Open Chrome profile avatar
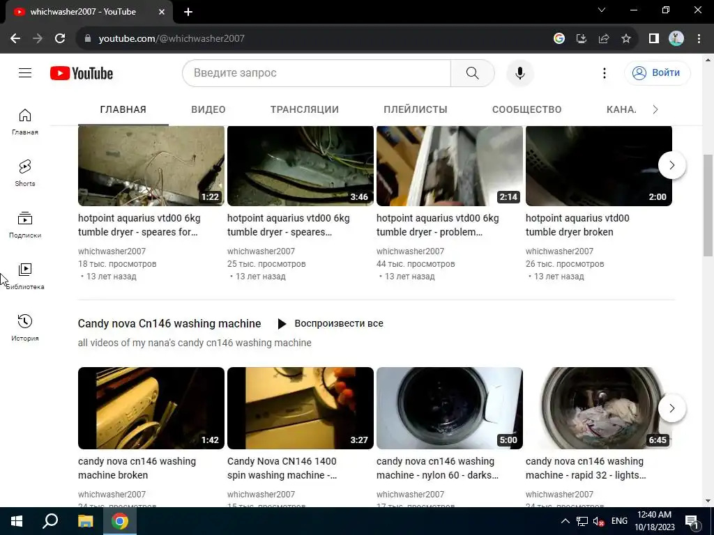The width and height of the screenshot is (714, 535). 676,39
